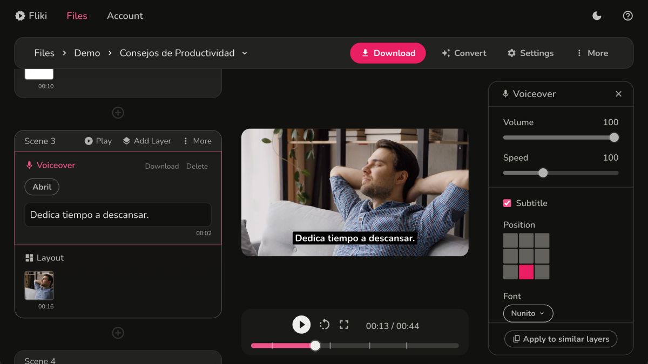The width and height of the screenshot is (648, 364).
Task: Set subtitle position to top-right
Action: 542,241
